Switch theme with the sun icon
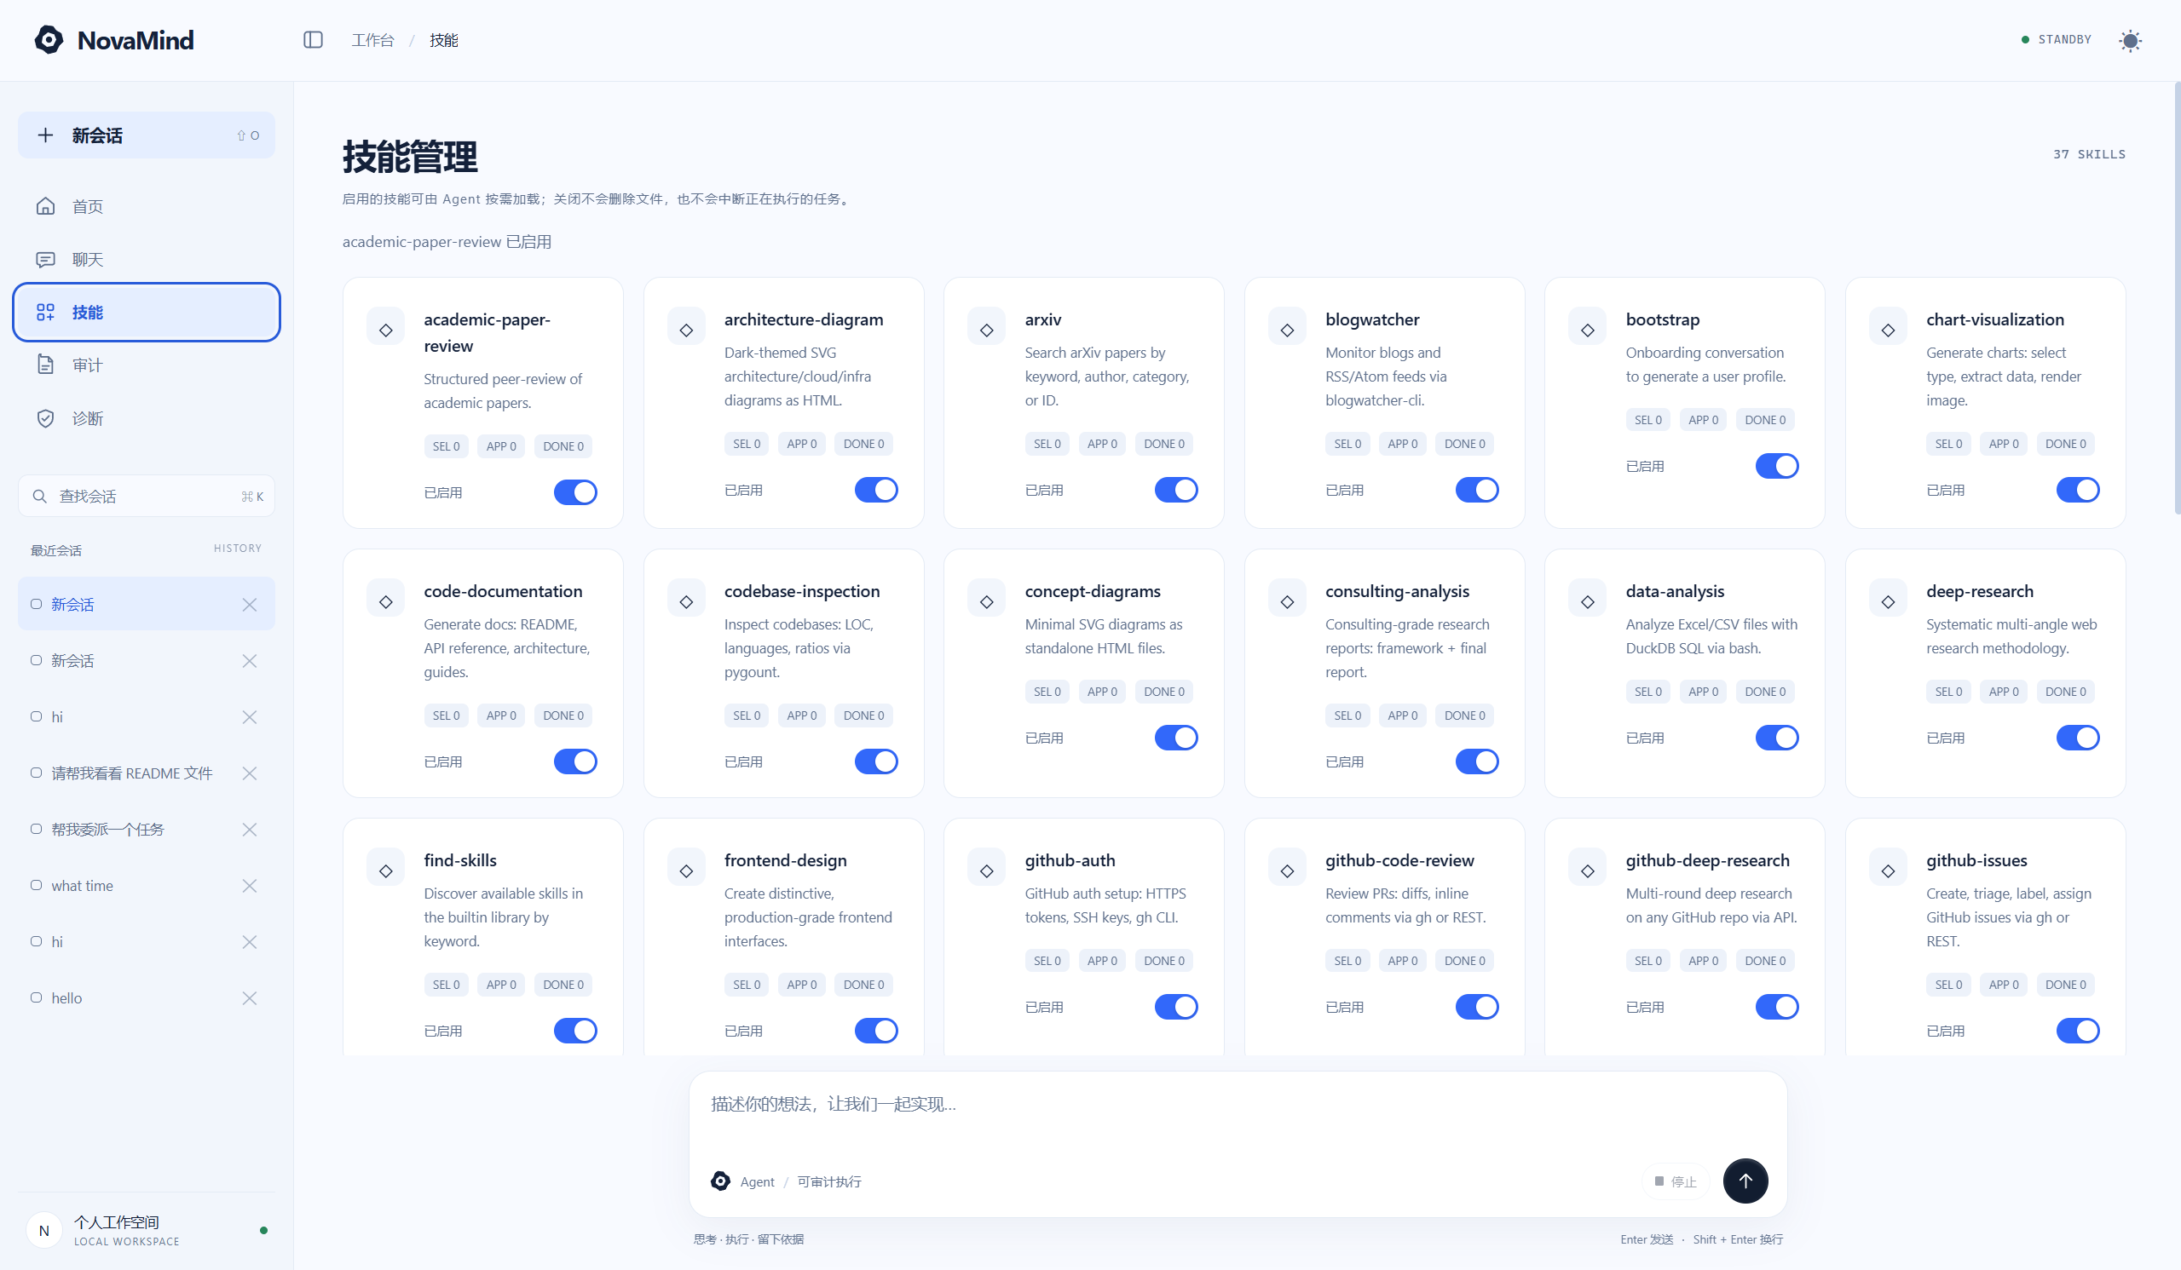2181x1270 pixels. point(2131,40)
